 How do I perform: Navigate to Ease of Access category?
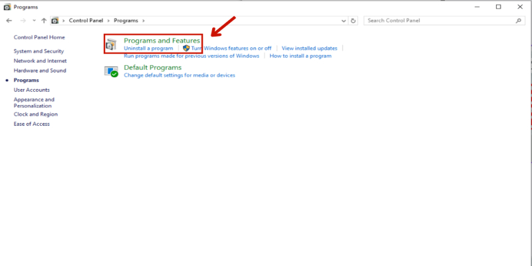pos(31,124)
